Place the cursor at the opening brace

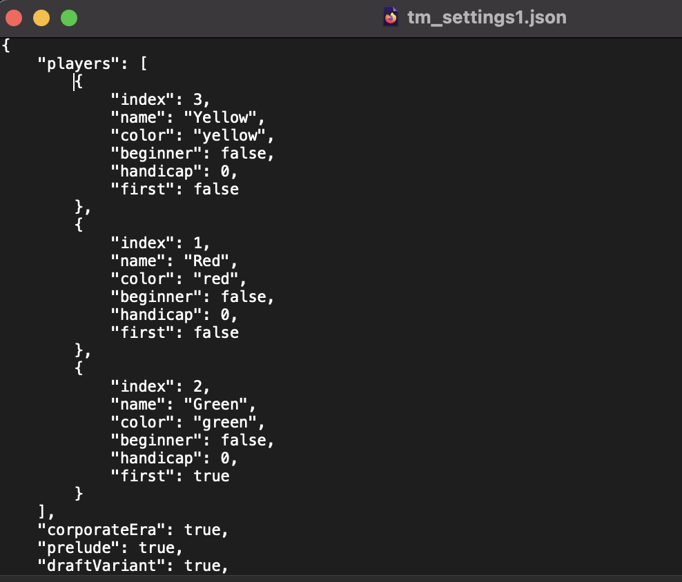(6, 45)
